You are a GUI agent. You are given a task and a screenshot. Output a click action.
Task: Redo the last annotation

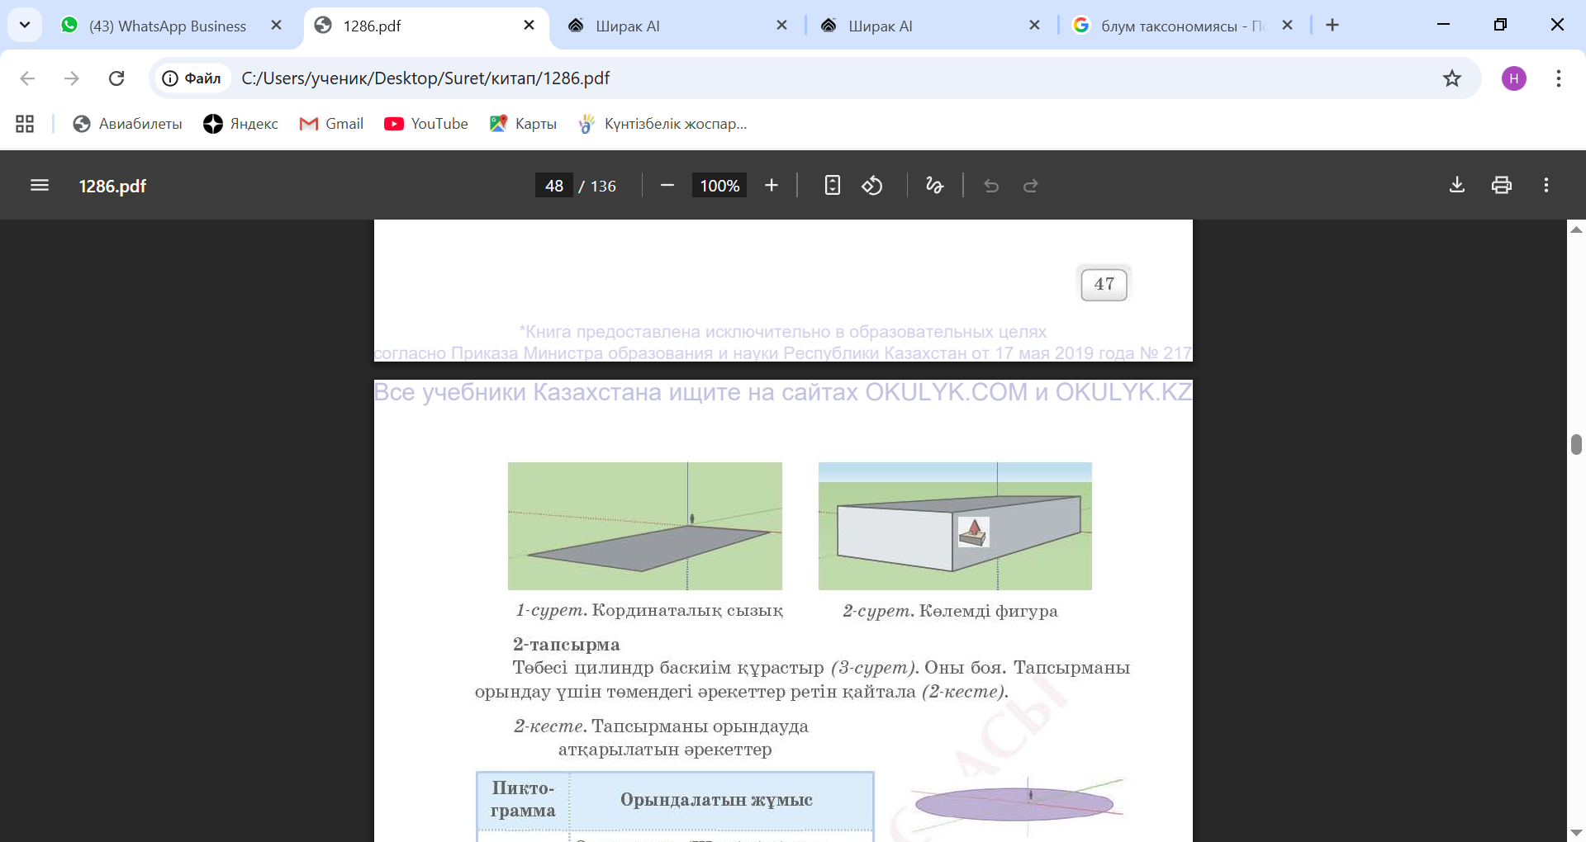click(1031, 186)
